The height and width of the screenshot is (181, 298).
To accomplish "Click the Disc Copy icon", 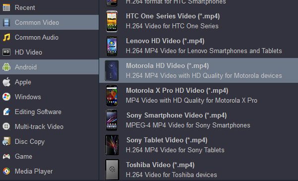I will coord(6,141).
